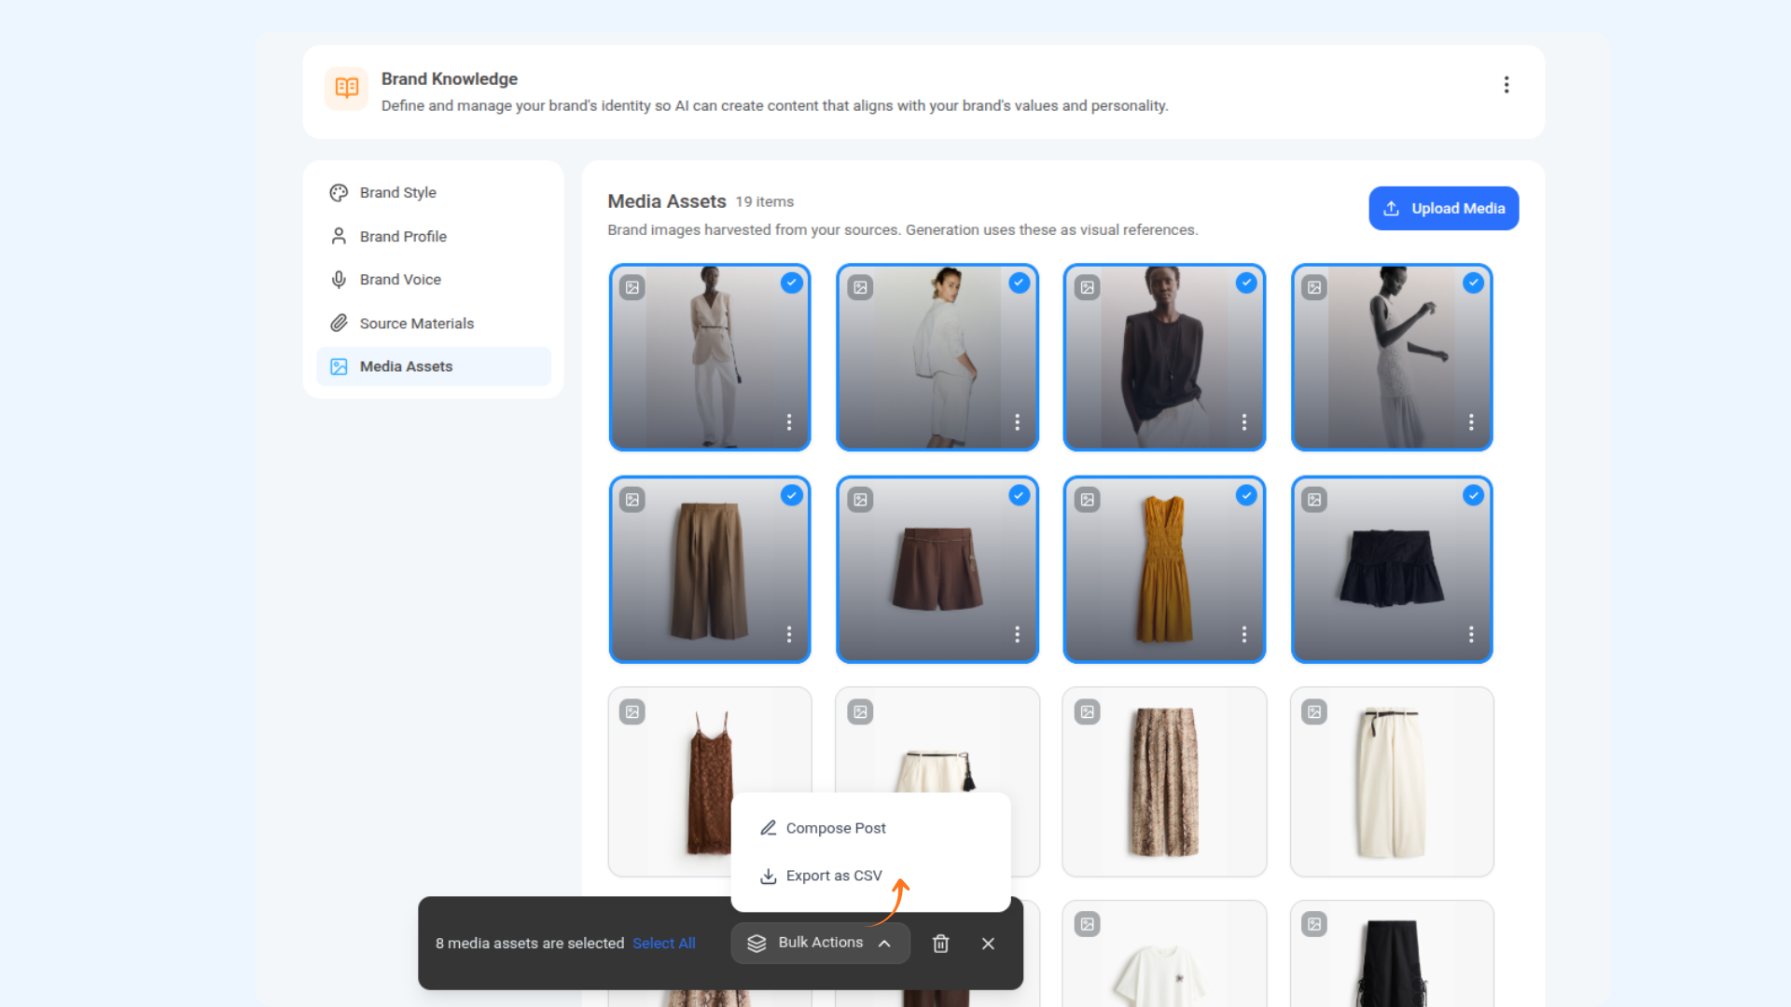The image size is (1791, 1007).
Task: Uncheck the white jacket model image
Action: tap(1020, 283)
